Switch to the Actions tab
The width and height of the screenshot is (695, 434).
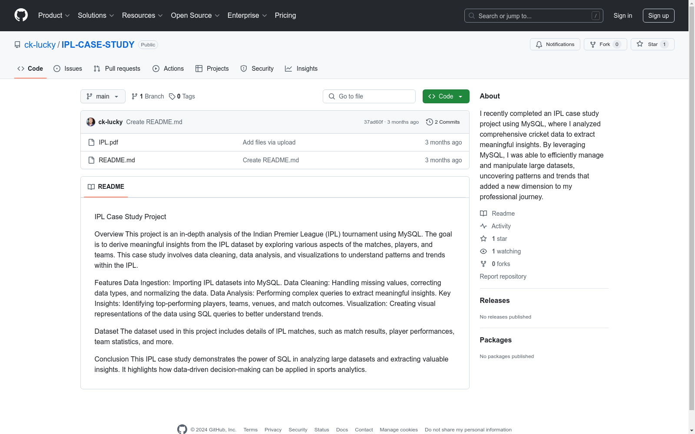pyautogui.click(x=168, y=69)
